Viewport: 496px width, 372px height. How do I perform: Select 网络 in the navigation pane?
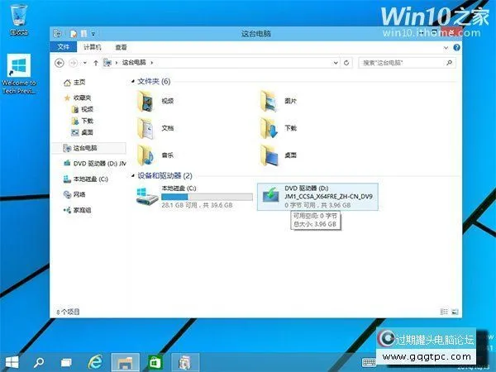74,194
